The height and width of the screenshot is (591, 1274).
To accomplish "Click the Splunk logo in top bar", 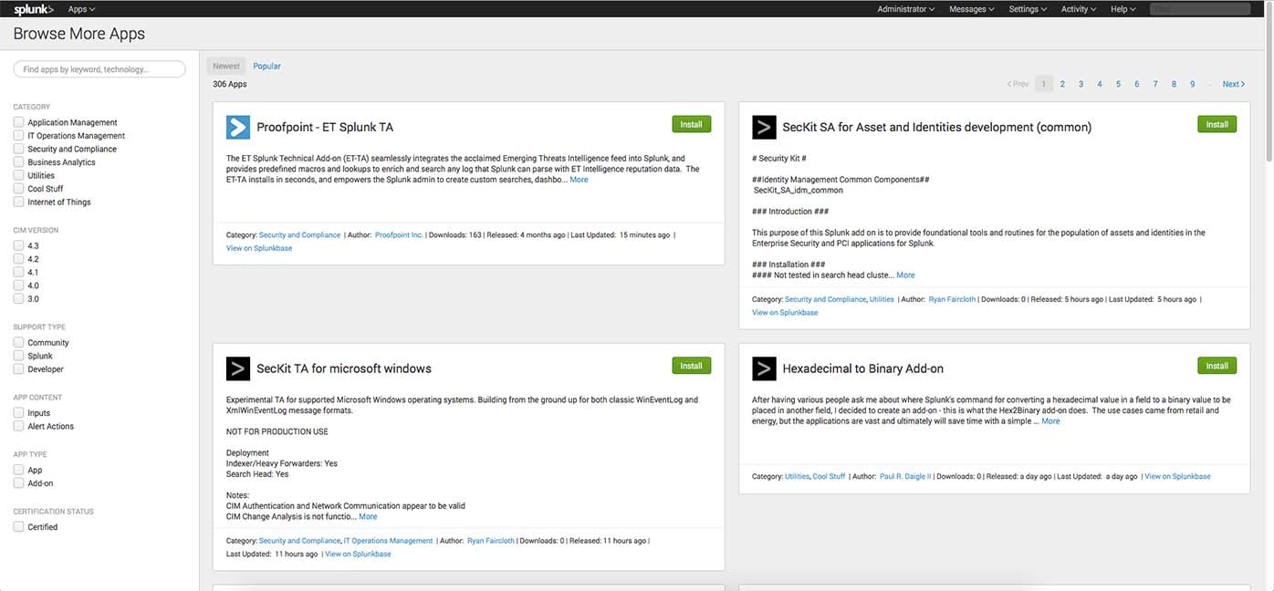I will click(34, 9).
